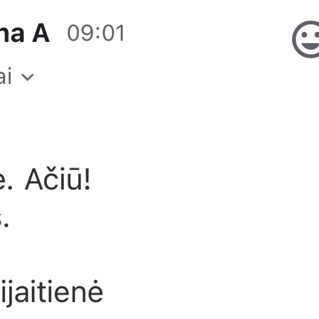Click the letter "A" in sender name

click(40, 33)
